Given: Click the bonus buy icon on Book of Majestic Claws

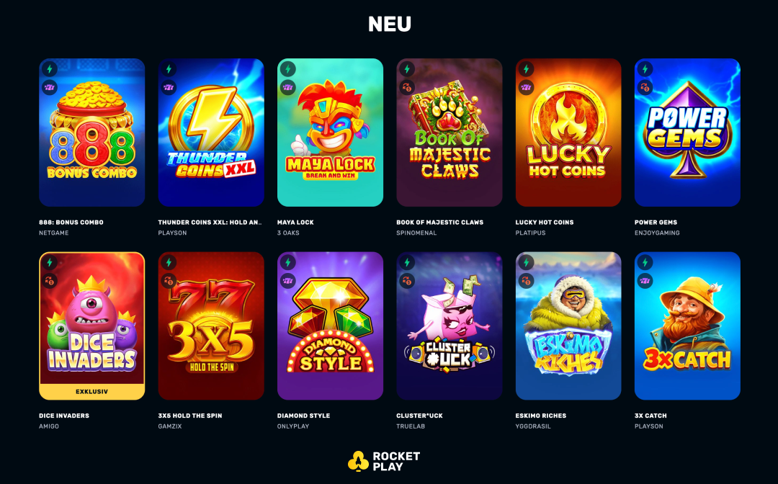Looking at the screenshot, I should point(407,88).
